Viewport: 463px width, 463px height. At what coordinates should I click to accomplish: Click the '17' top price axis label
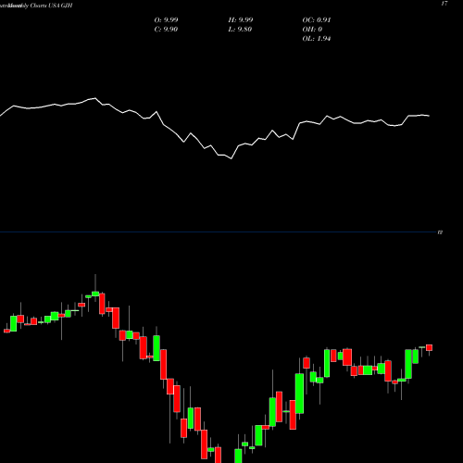tap(444, 4)
